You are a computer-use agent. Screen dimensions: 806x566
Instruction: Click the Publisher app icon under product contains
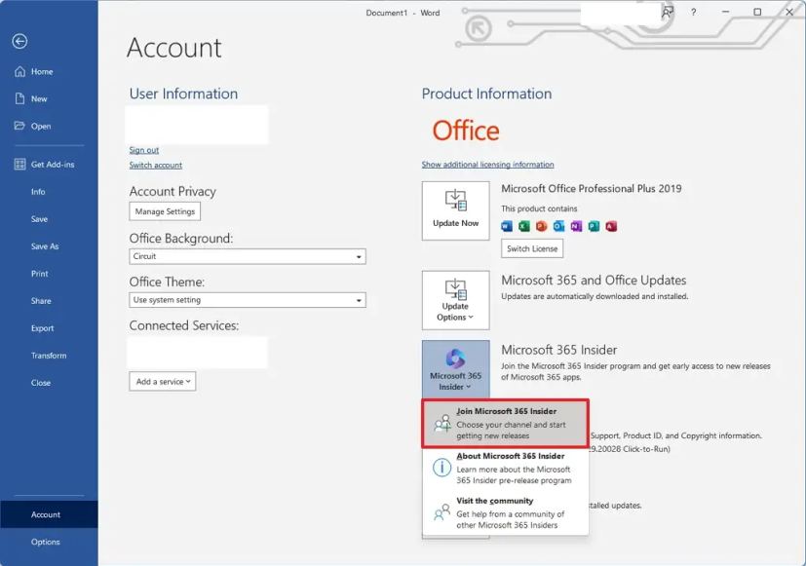(x=594, y=226)
